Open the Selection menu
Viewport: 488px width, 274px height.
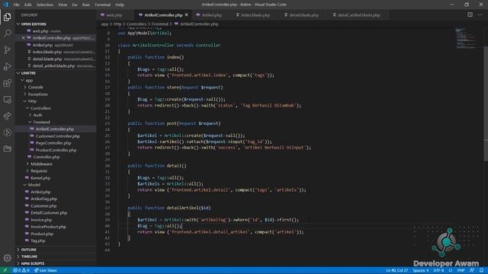click(x=45, y=5)
